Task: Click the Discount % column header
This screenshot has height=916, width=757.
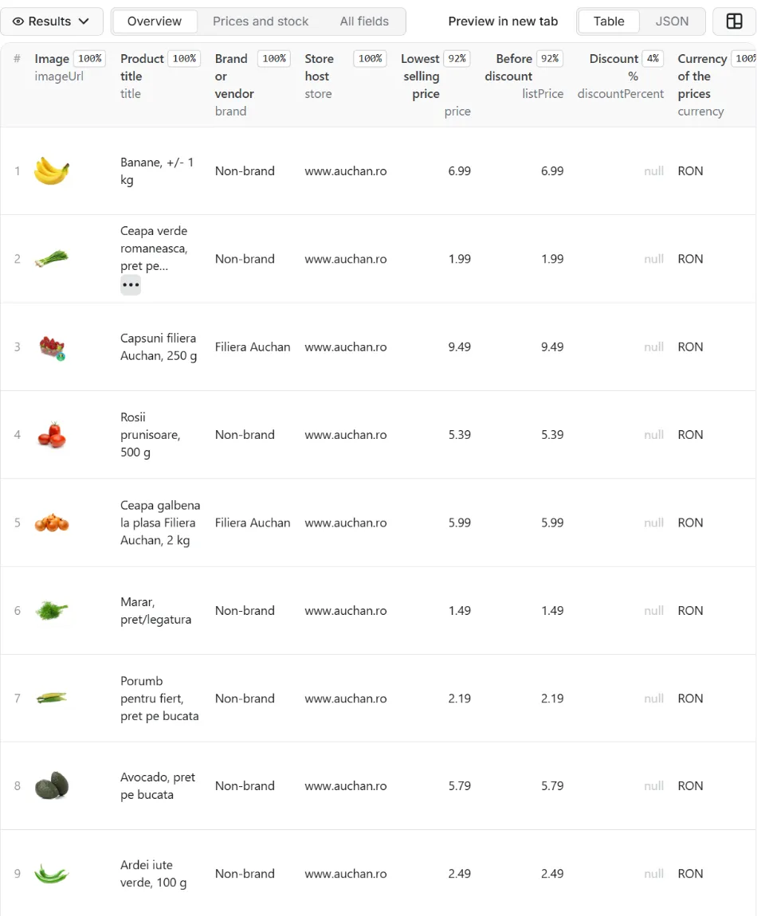Action: coord(614,67)
